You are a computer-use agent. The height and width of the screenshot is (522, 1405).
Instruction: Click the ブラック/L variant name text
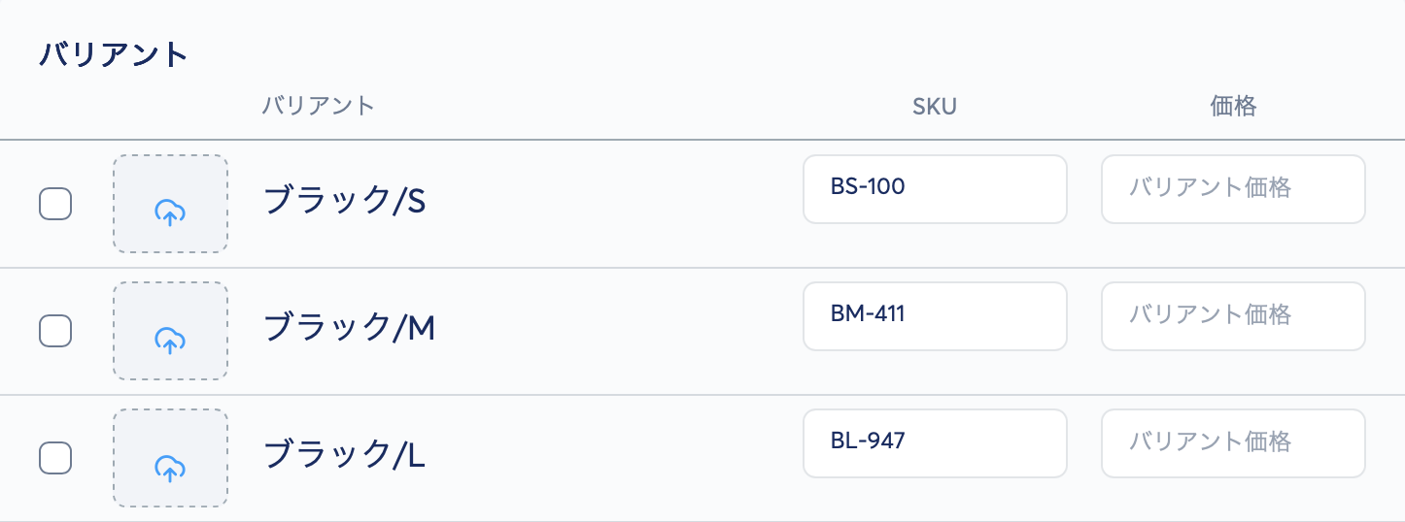point(345,456)
